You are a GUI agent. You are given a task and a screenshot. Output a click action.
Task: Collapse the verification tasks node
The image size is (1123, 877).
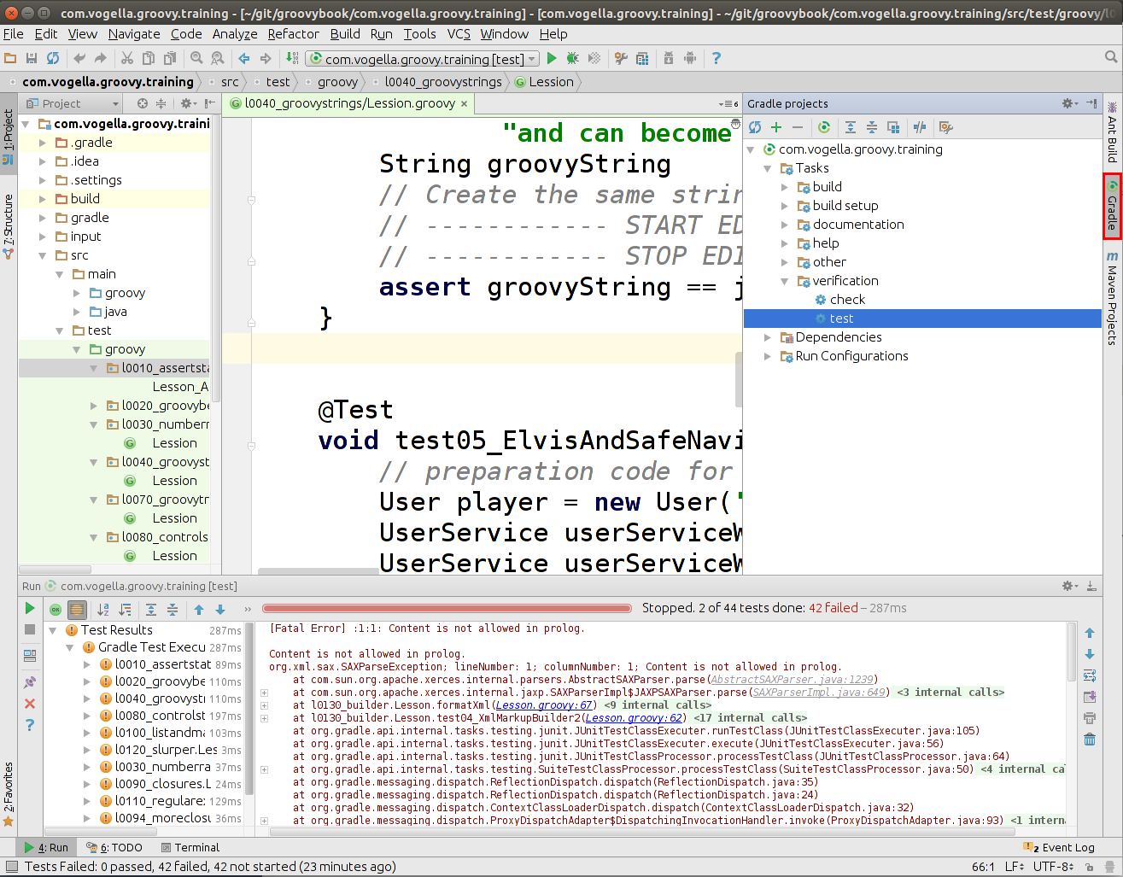tap(785, 281)
